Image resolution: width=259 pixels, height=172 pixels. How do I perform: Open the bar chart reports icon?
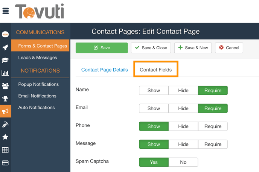coord(5,73)
